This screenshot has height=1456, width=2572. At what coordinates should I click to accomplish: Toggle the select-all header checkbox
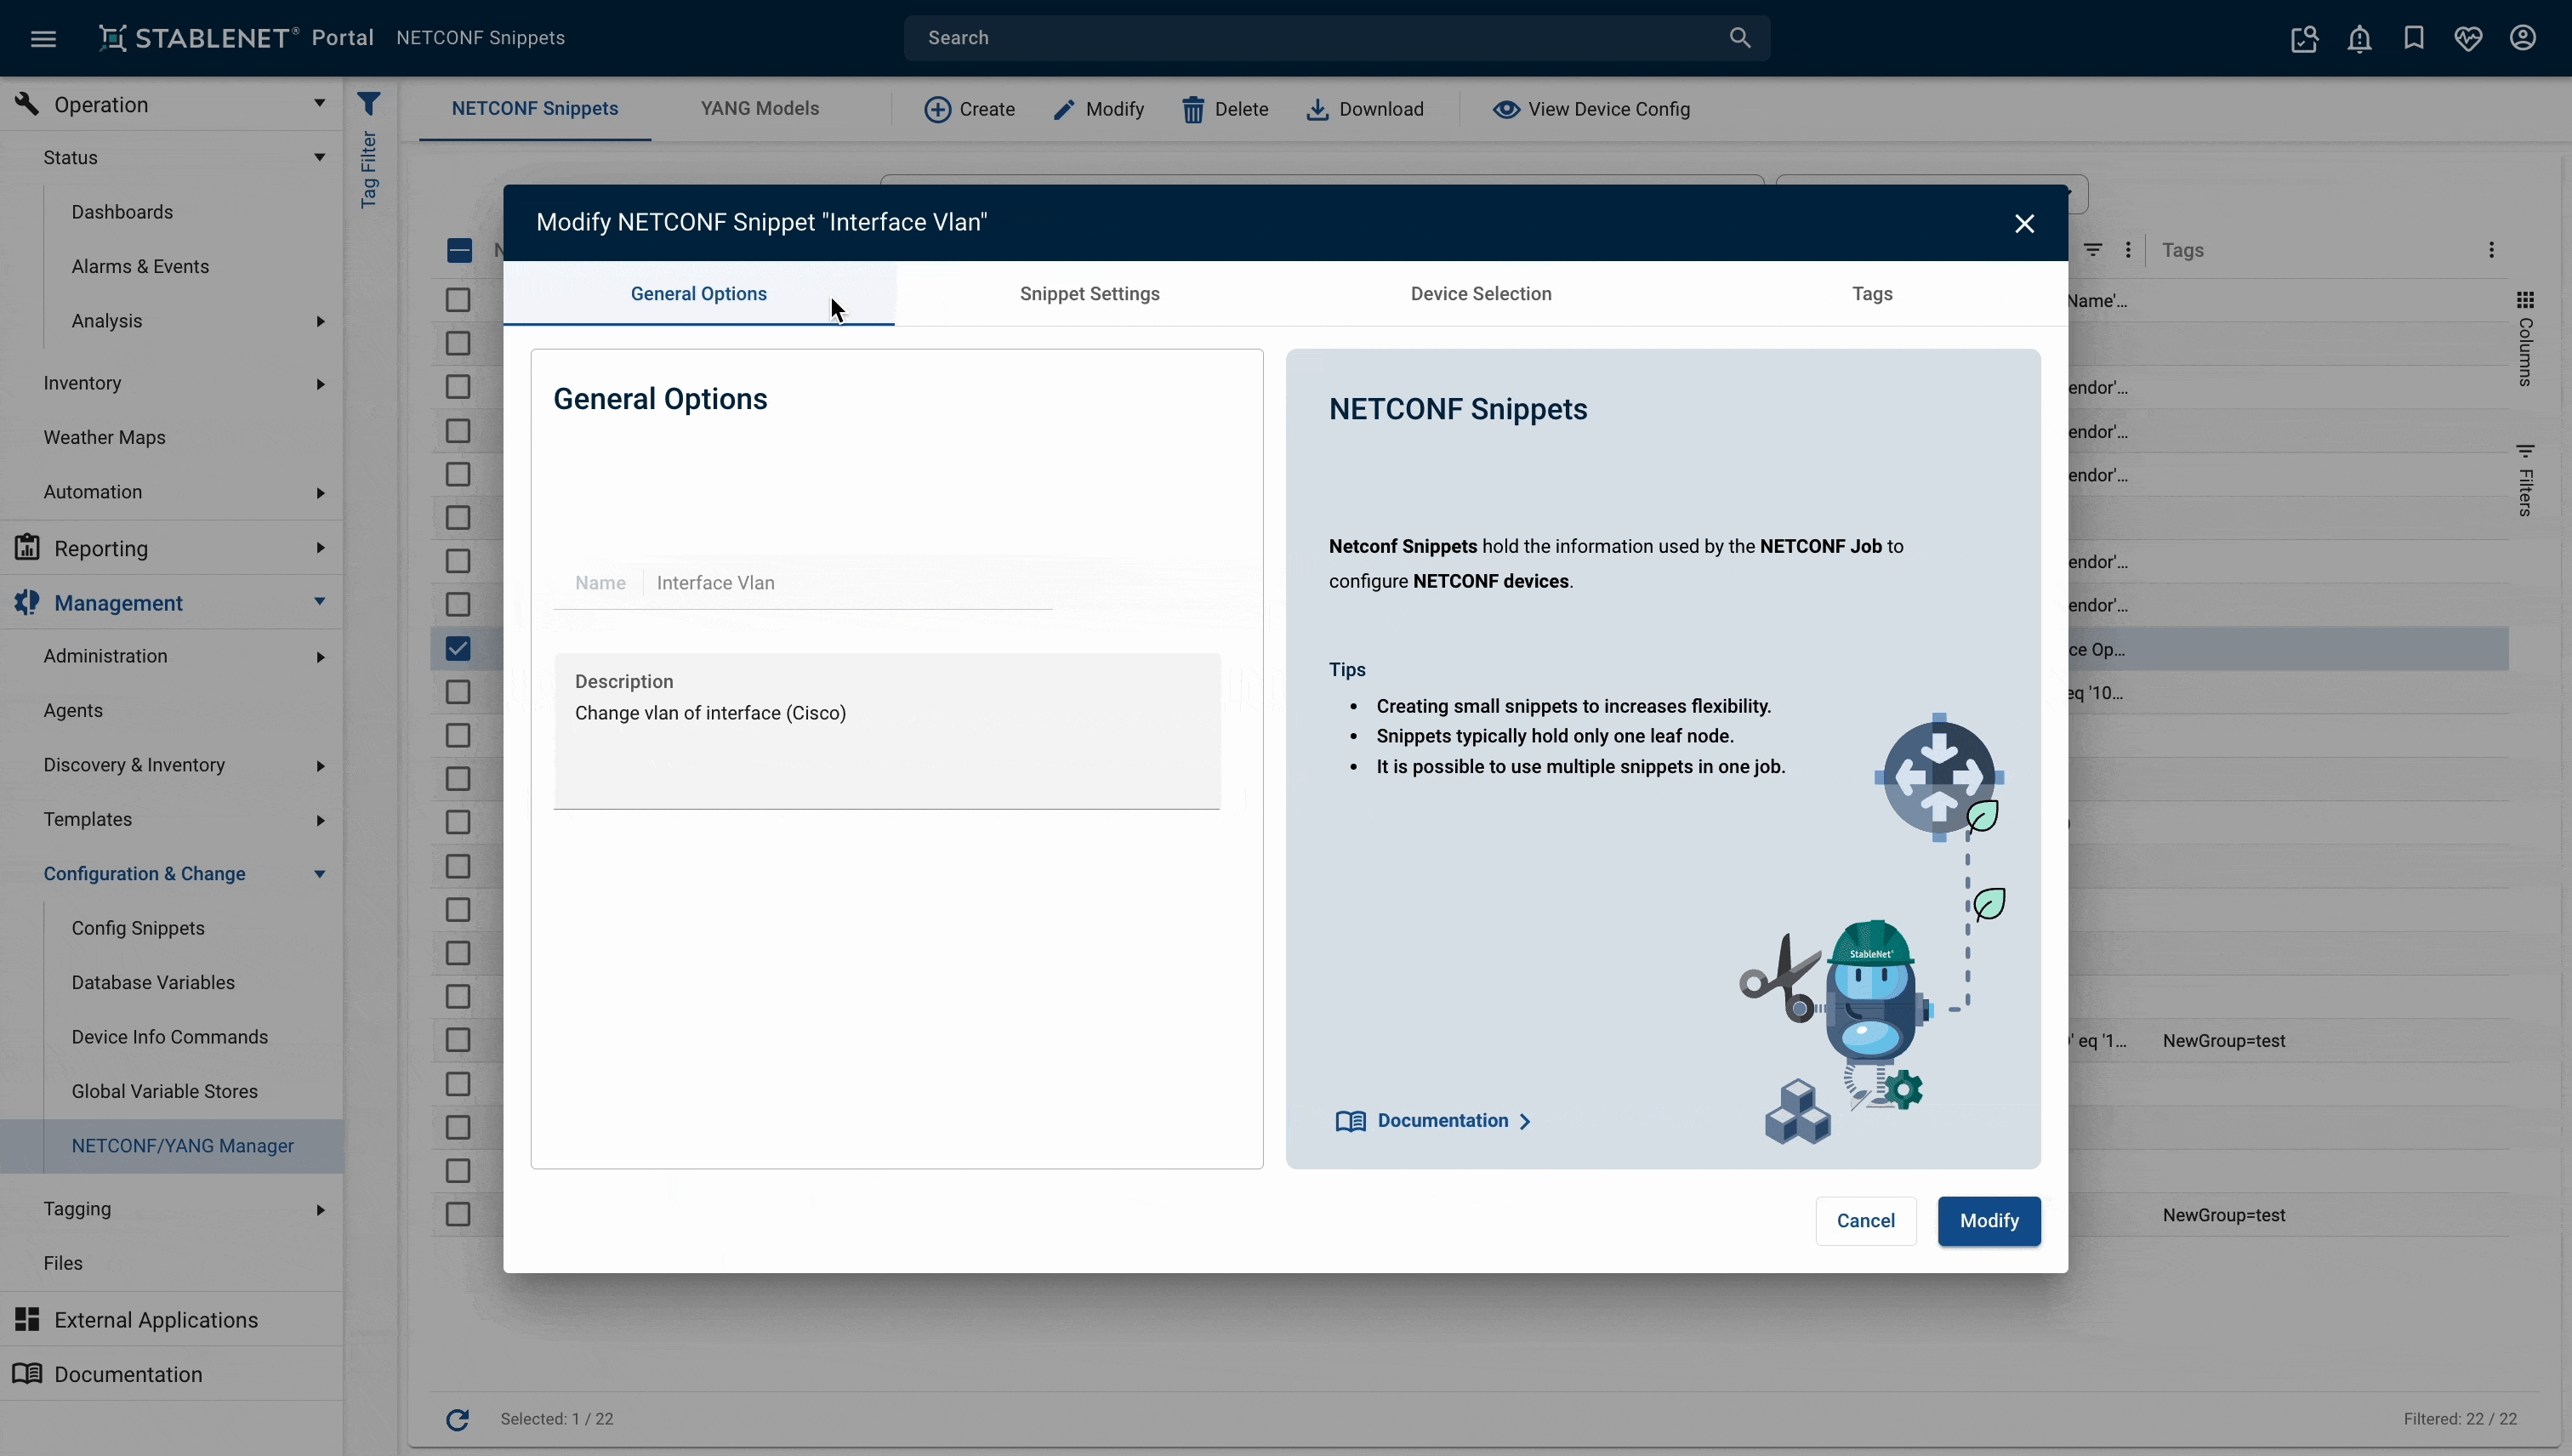pyautogui.click(x=459, y=251)
